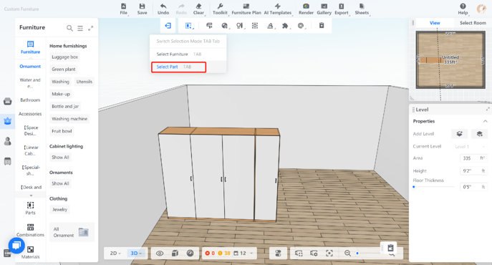This screenshot has width=492, height=265.
Task: Expand the category list down arrow
Action: 31,196
